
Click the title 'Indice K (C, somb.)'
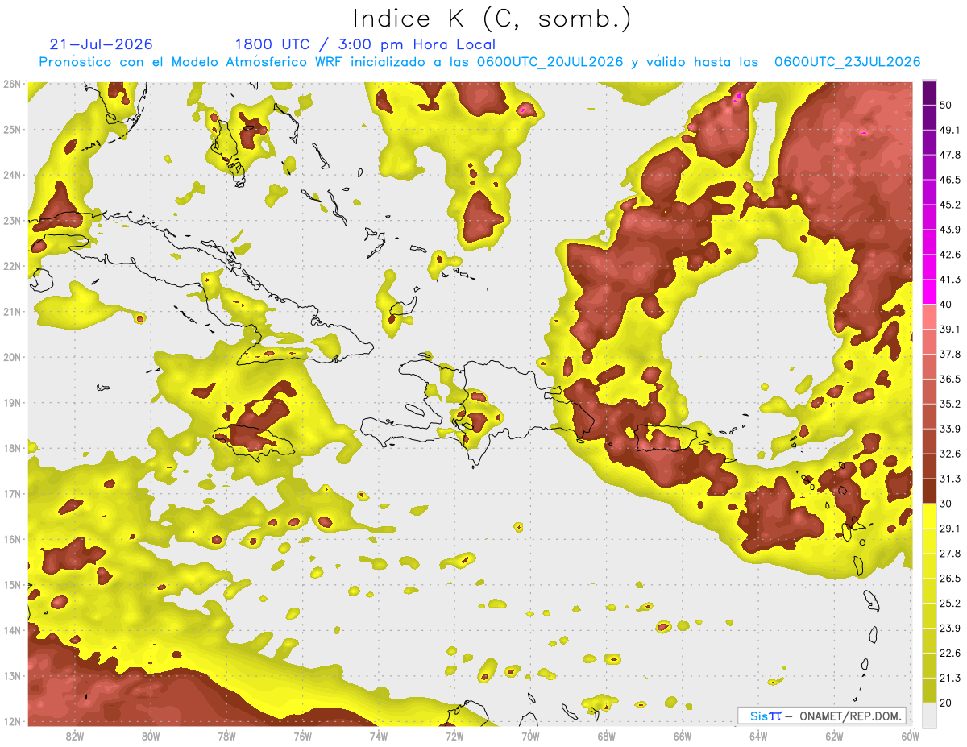tap(492, 19)
